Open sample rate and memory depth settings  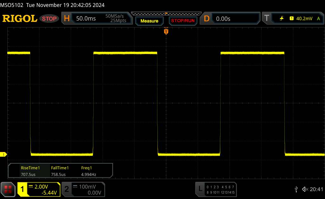point(116,19)
